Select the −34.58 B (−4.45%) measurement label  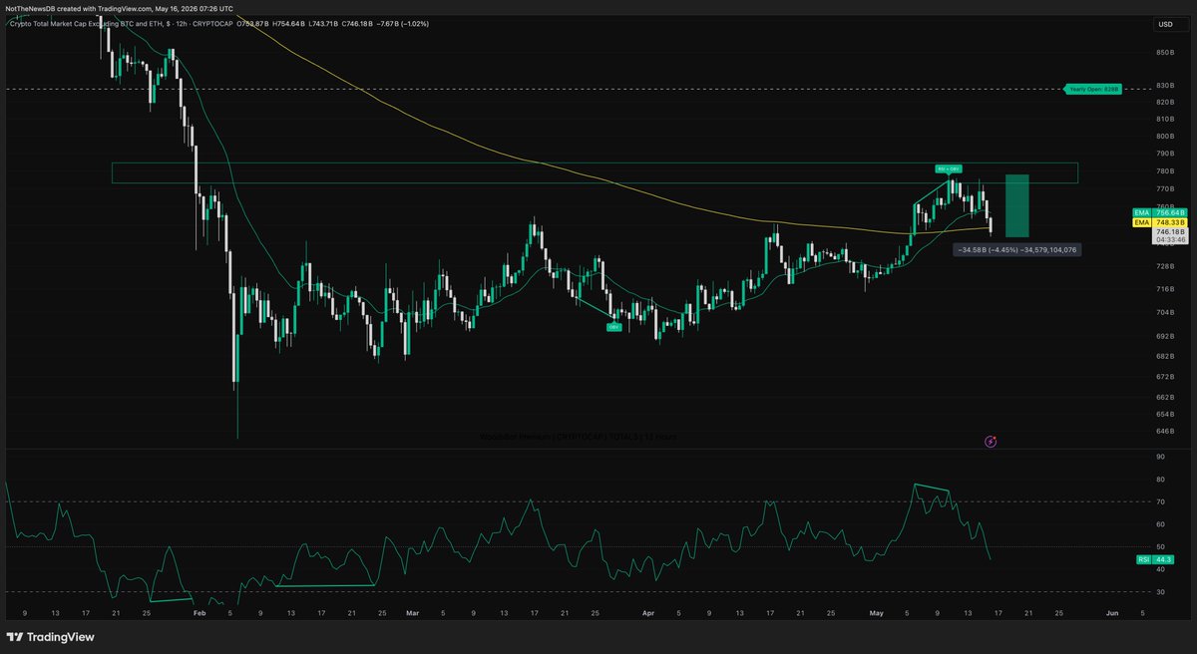pyautogui.click(x=1016, y=249)
